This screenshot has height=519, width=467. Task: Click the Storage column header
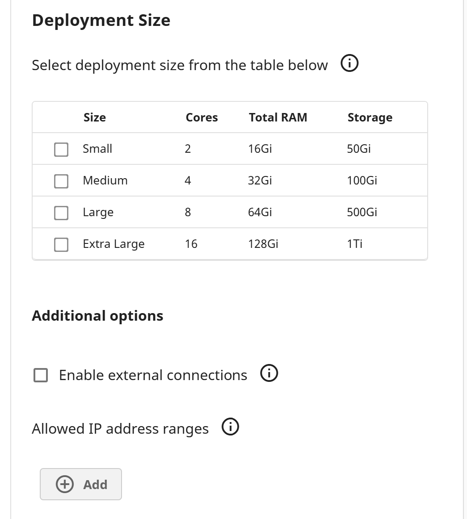[370, 117]
